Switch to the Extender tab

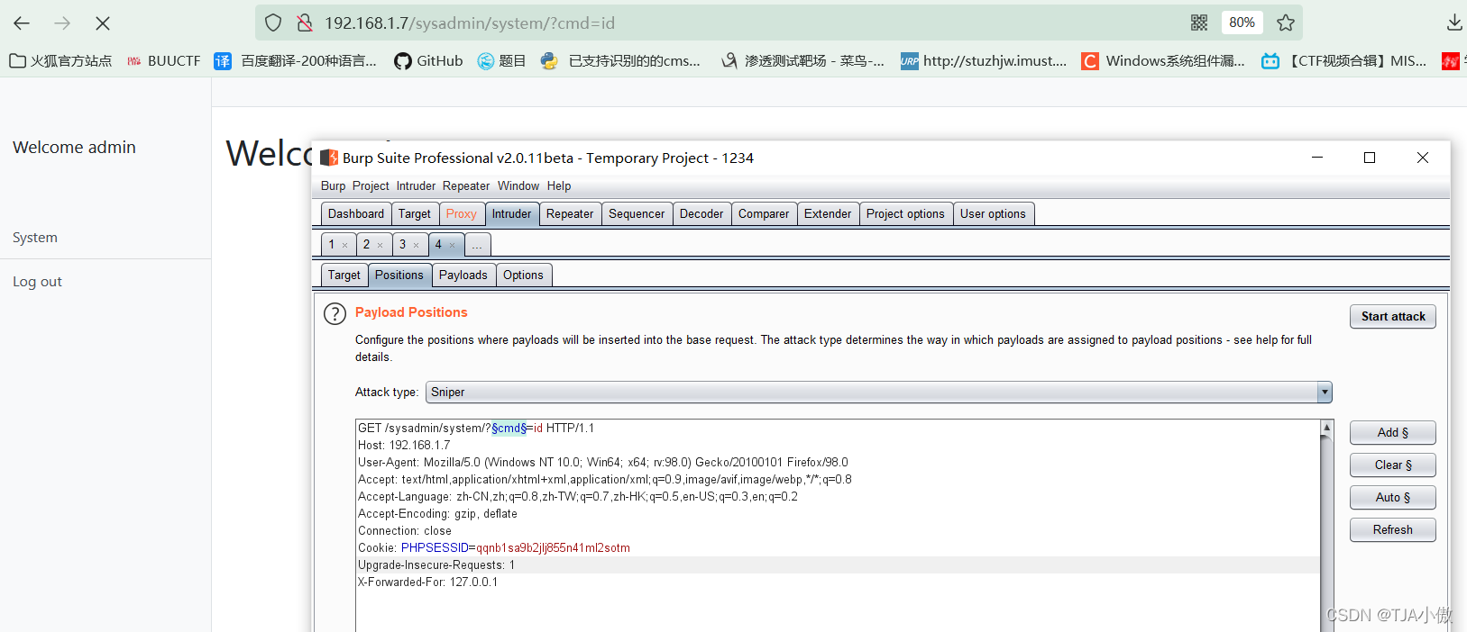[x=828, y=214]
